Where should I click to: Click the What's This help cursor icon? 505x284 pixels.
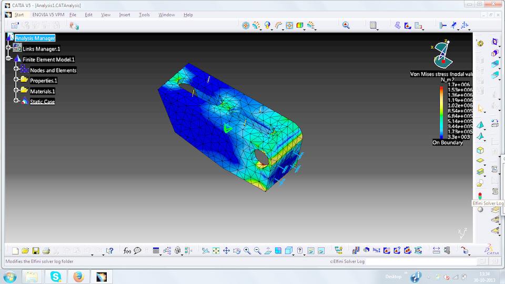pyautogui.click(x=109, y=250)
